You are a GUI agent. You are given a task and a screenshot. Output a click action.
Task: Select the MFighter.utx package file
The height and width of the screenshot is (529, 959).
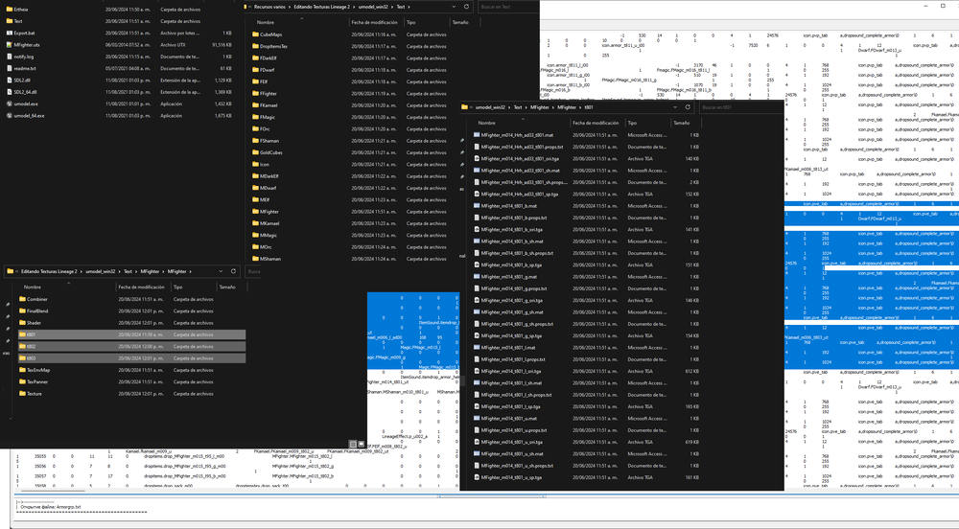(27, 44)
